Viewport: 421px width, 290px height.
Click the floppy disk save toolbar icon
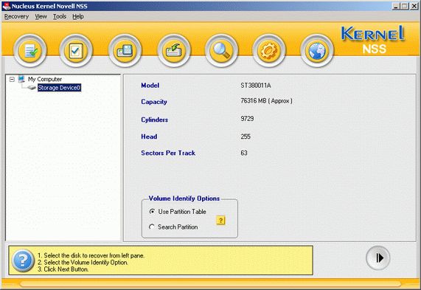tap(125, 50)
